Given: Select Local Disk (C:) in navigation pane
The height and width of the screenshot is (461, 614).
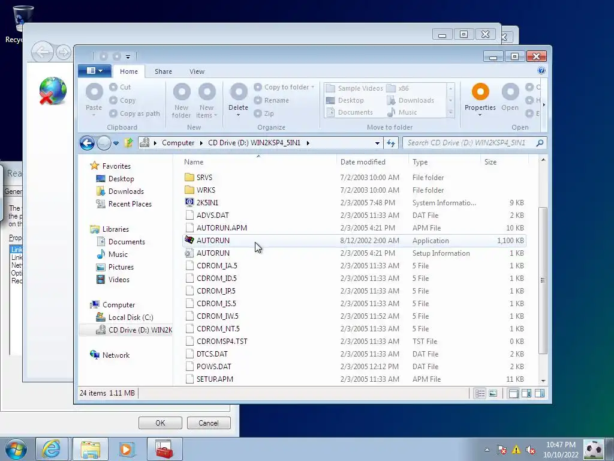Looking at the screenshot, I should [130, 317].
